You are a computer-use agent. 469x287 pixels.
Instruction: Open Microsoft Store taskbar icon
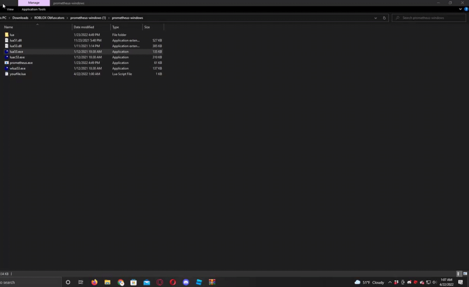(134, 282)
